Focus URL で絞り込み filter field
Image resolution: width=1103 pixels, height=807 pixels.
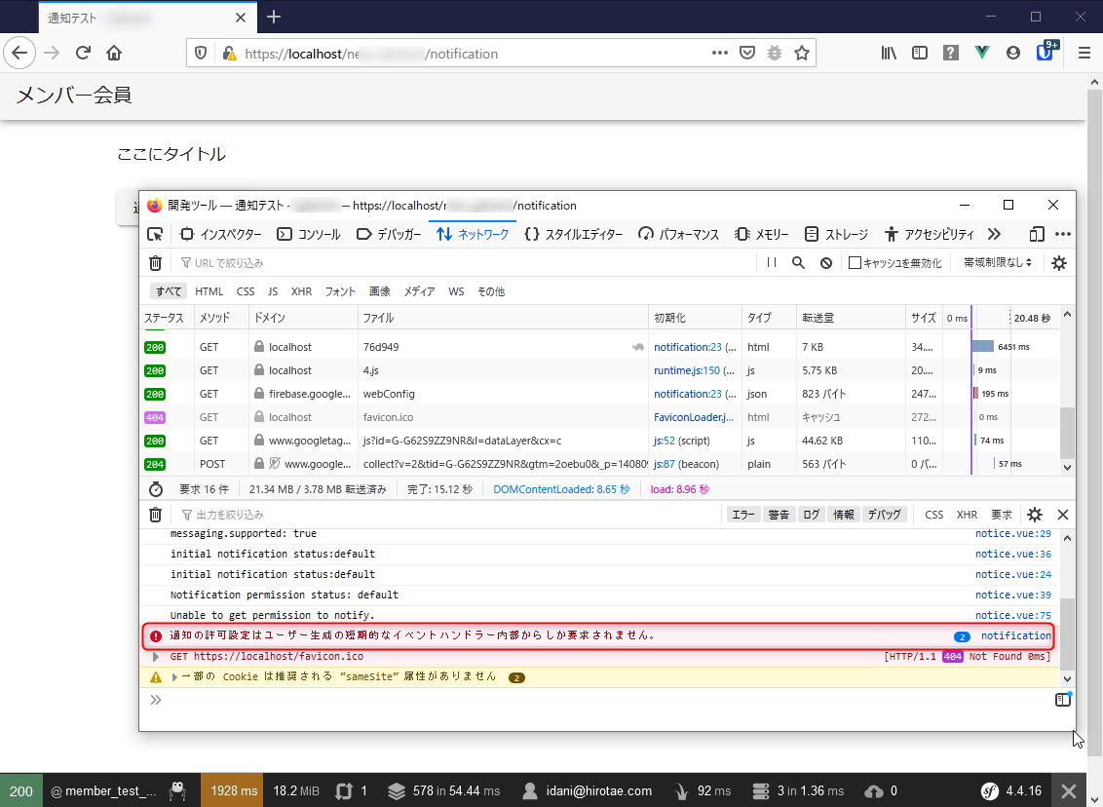[464, 263]
